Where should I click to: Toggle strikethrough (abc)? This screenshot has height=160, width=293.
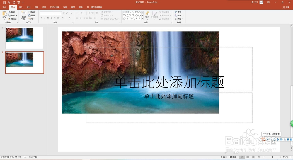tap(55, 18)
